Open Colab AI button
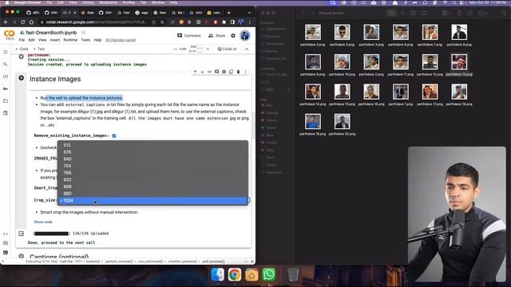511x287 pixels. [227, 49]
